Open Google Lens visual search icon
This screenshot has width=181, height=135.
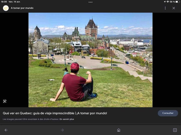[x=5, y=101]
